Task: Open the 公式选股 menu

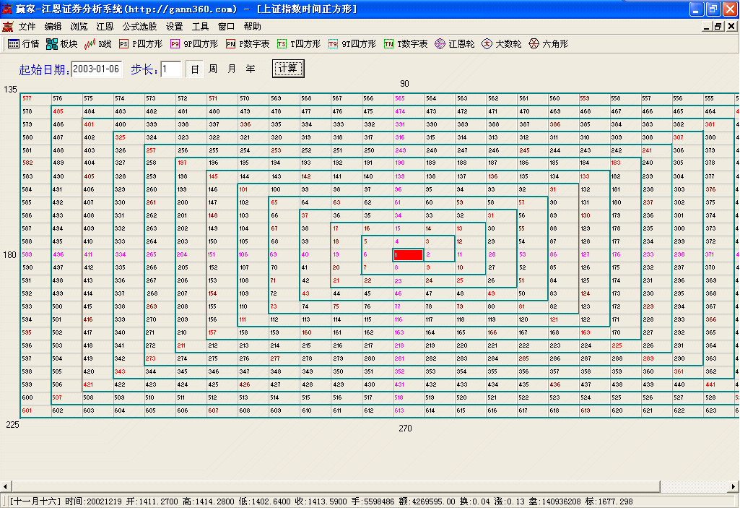Action: [139, 26]
